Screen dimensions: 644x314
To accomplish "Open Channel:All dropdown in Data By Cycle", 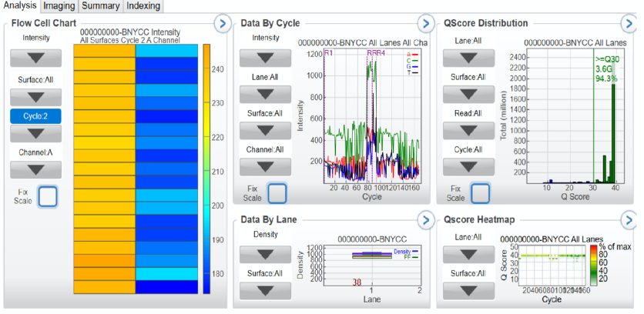I will (x=265, y=167).
